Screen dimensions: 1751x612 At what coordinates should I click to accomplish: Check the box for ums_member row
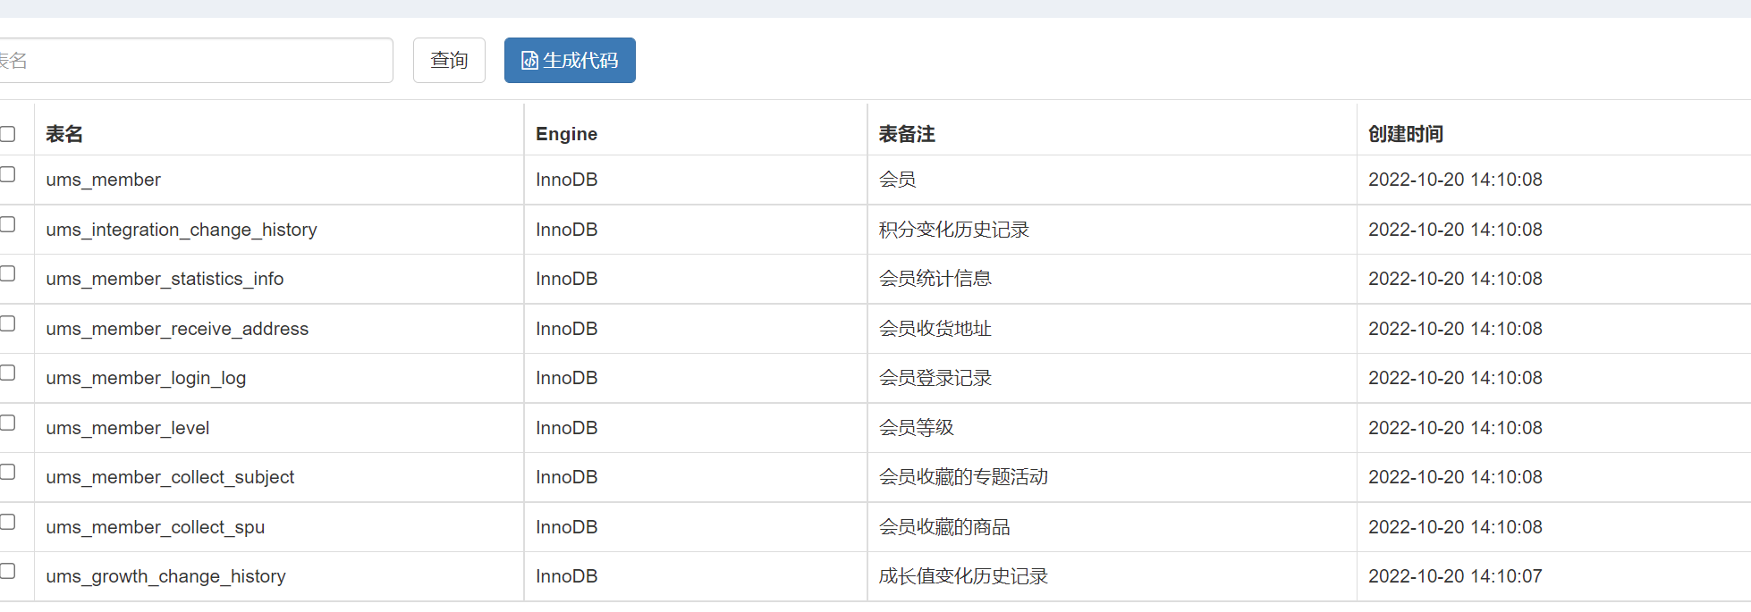coord(7,174)
